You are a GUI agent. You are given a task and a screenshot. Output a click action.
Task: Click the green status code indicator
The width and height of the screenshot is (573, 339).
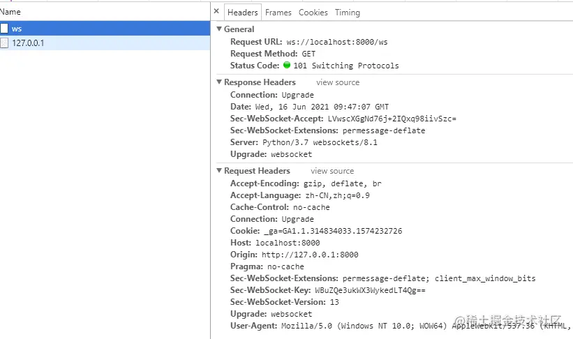pos(287,66)
